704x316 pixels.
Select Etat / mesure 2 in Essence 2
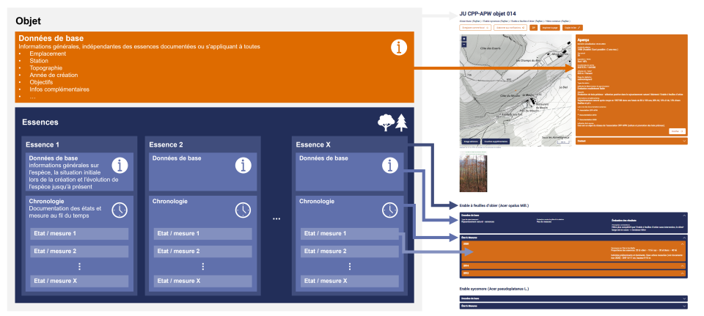(x=202, y=251)
